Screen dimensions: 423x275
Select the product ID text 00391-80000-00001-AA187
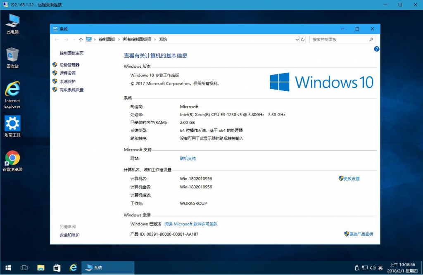click(x=172, y=234)
